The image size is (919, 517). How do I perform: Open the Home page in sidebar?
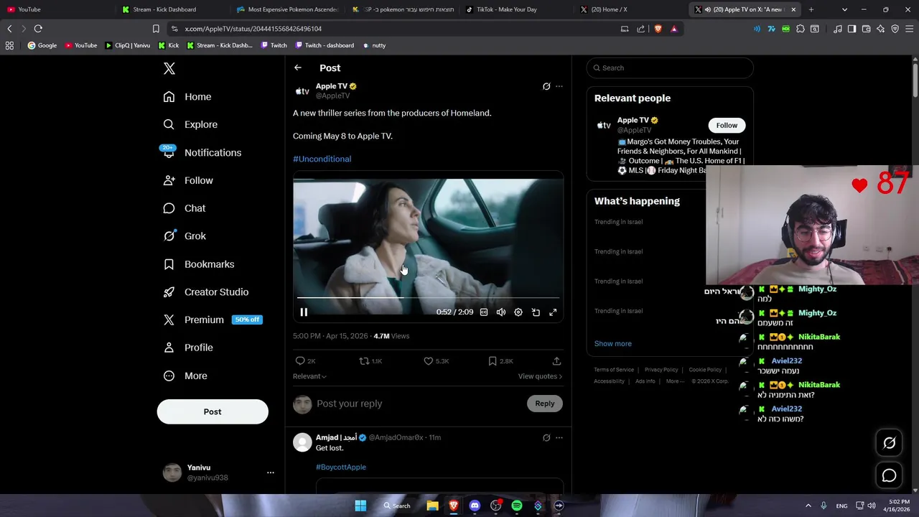click(187, 97)
